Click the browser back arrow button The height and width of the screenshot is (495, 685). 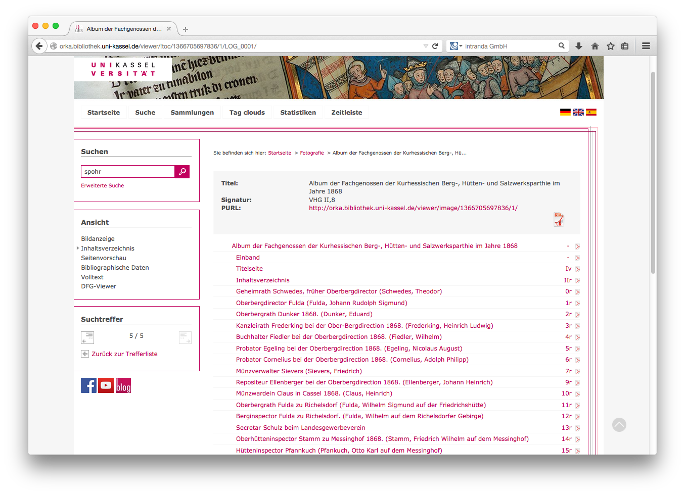(x=39, y=46)
